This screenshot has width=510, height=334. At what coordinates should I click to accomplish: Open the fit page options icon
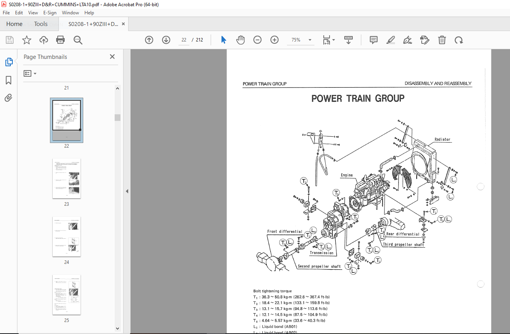(x=329, y=40)
